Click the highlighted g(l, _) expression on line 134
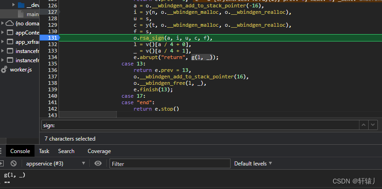This screenshot has height=189, width=382. [x=202, y=57]
